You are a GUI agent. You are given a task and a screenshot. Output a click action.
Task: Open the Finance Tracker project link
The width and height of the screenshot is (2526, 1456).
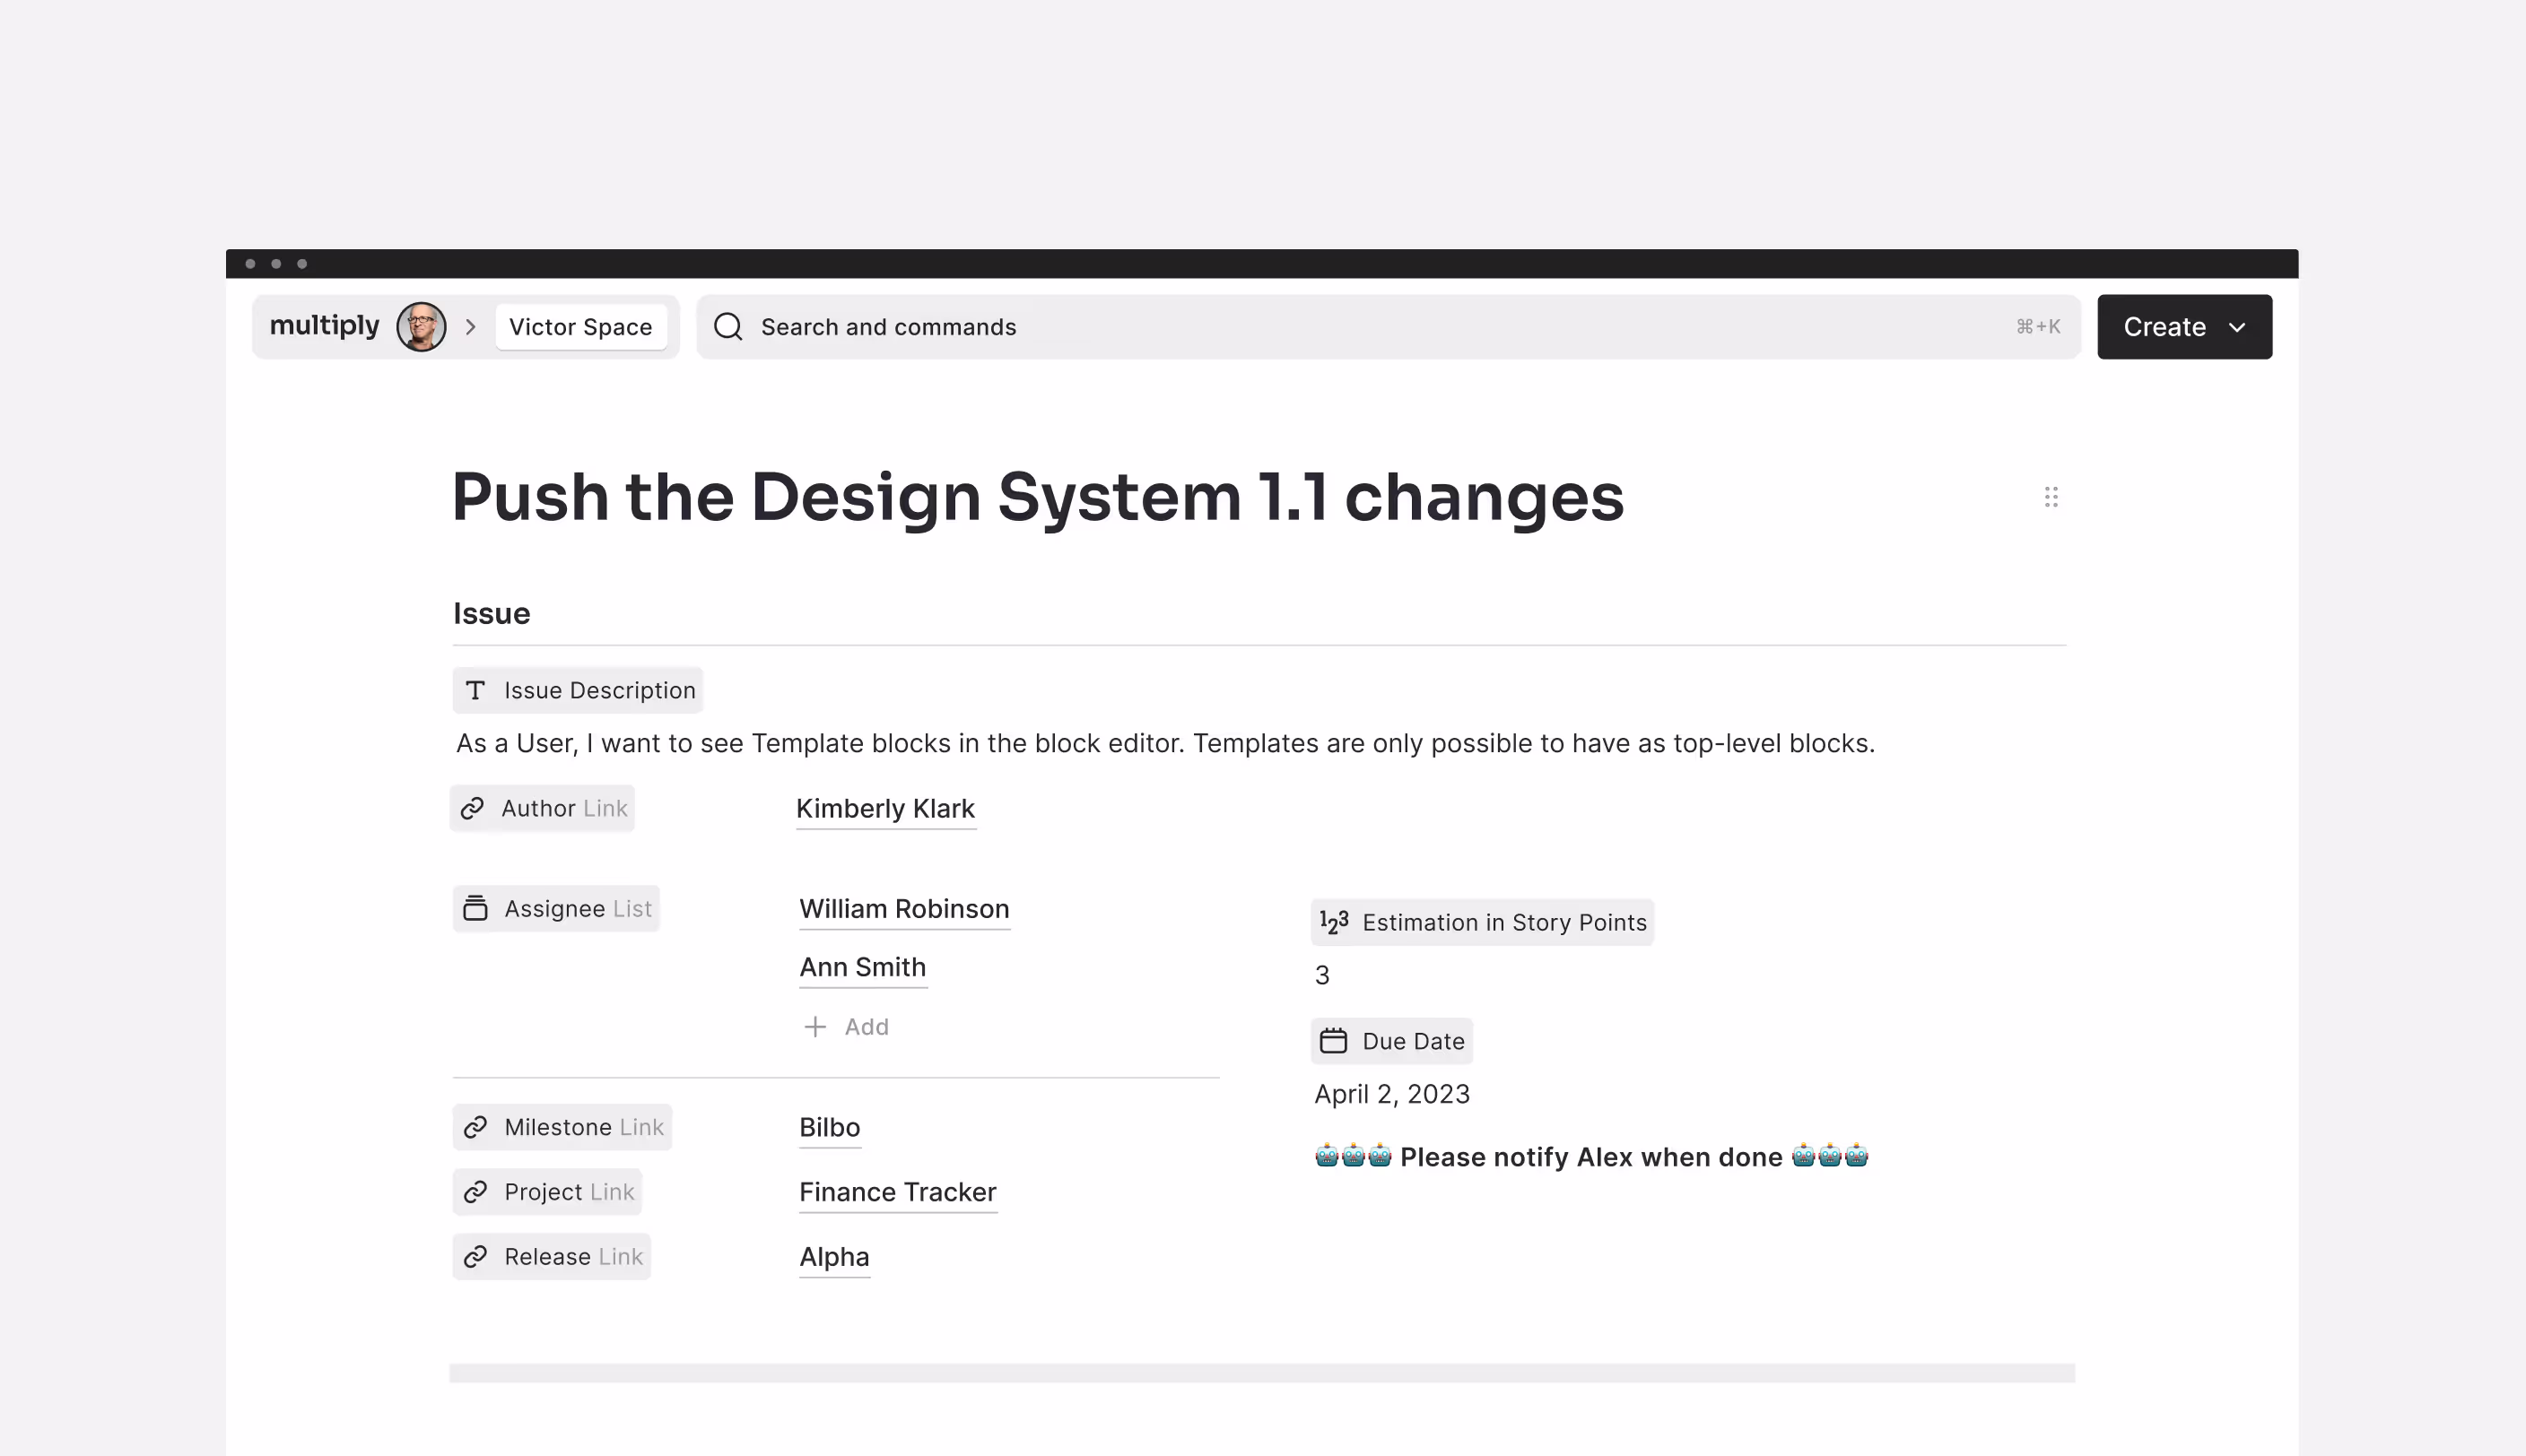(x=897, y=1192)
